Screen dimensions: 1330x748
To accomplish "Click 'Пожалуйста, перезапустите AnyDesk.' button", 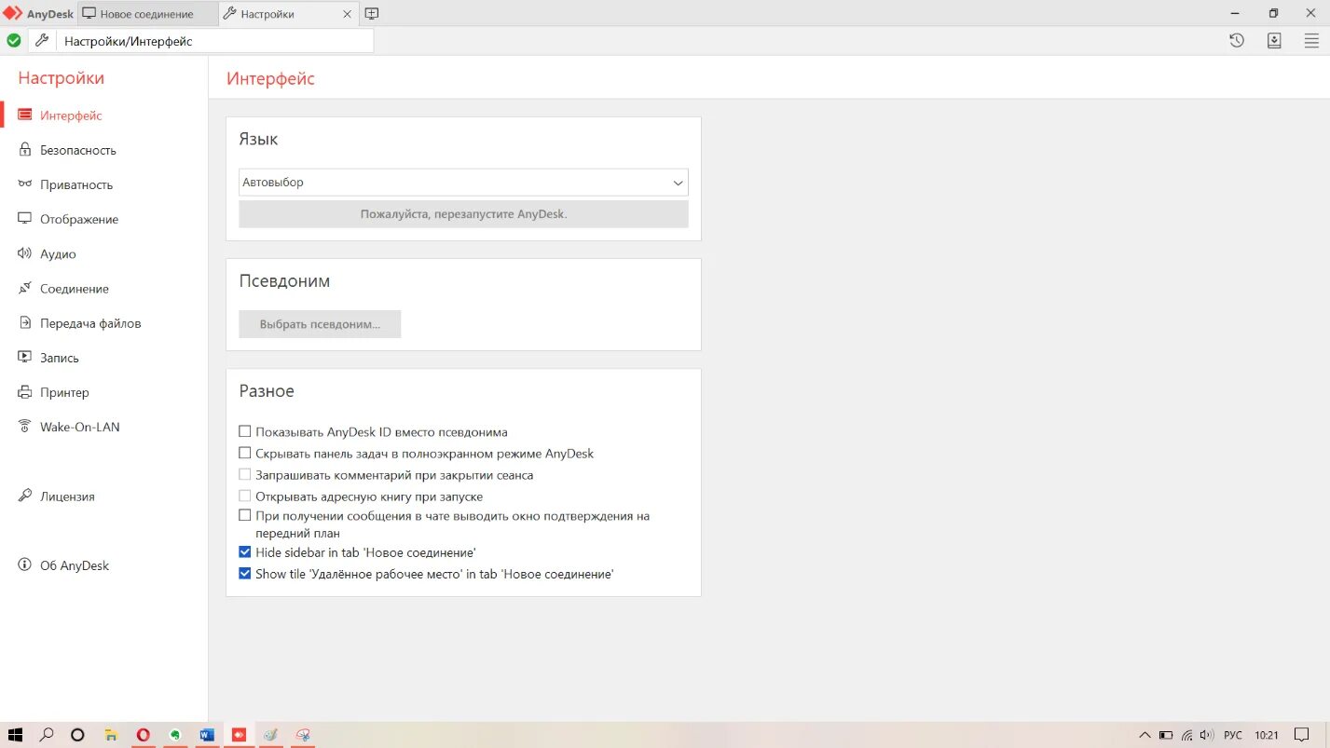I will tap(463, 214).
